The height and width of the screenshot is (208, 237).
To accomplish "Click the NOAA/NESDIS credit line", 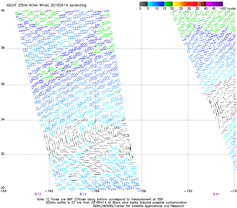I will pyautogui.click(x=138, y=206).
